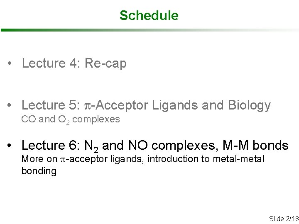Screen dimensions: 299x224
Task: Click the word Re-cap
Action: (x=105, y=63)
